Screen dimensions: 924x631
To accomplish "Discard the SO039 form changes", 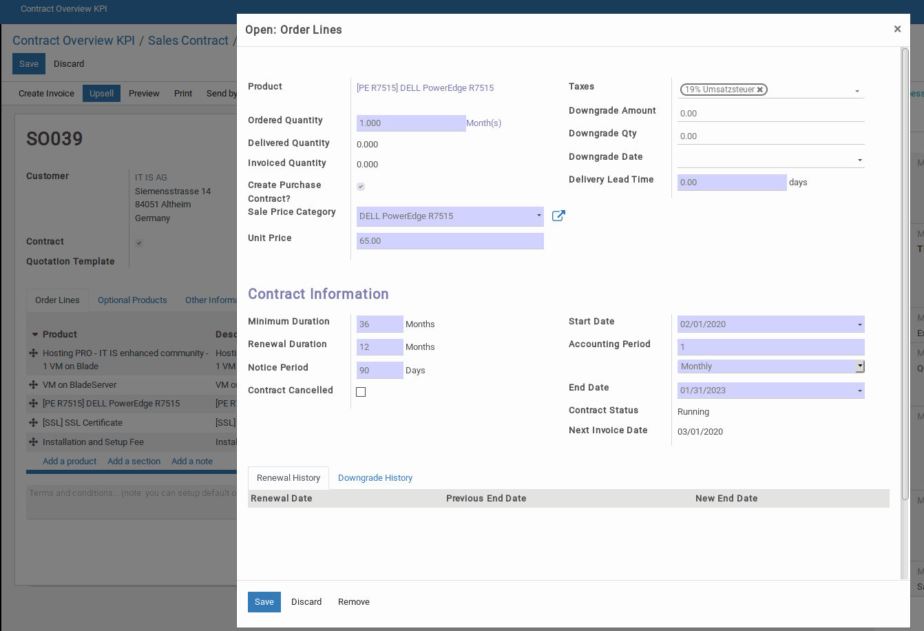I will (x=69, y=64).
